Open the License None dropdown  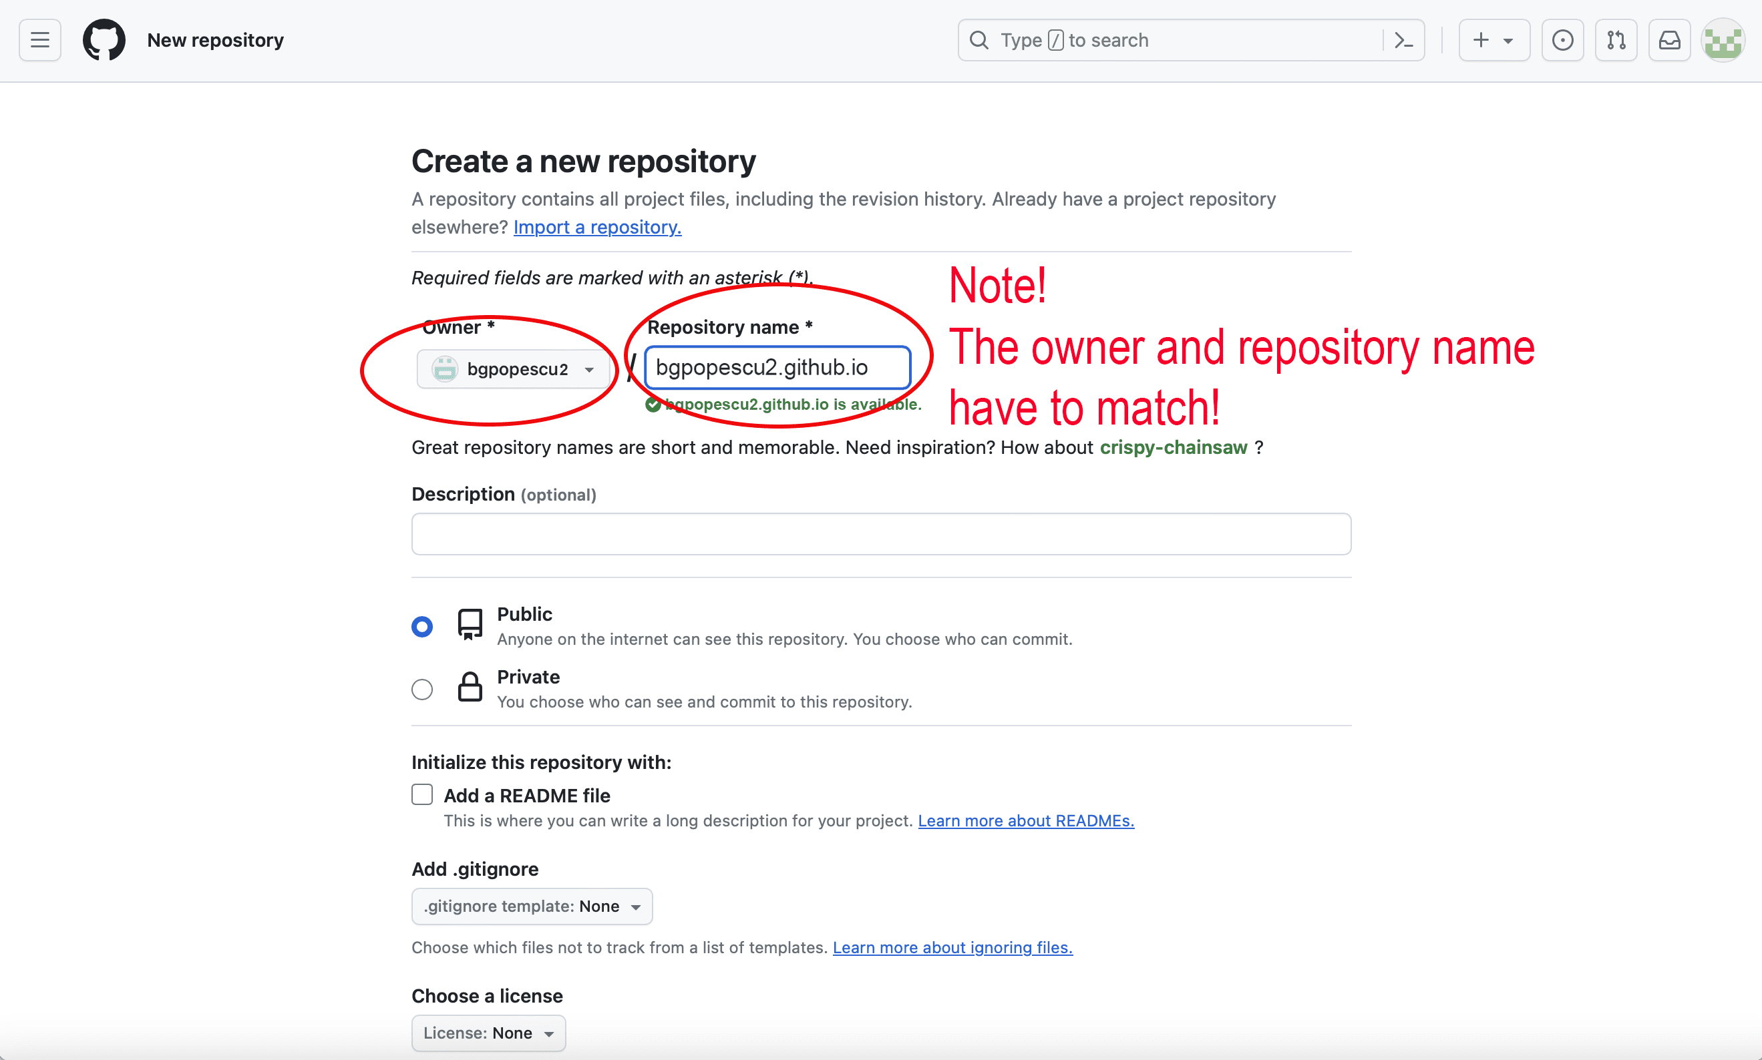(x=489, y=1033)
